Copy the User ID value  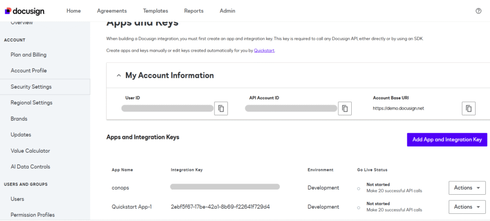tap(221, 109)
